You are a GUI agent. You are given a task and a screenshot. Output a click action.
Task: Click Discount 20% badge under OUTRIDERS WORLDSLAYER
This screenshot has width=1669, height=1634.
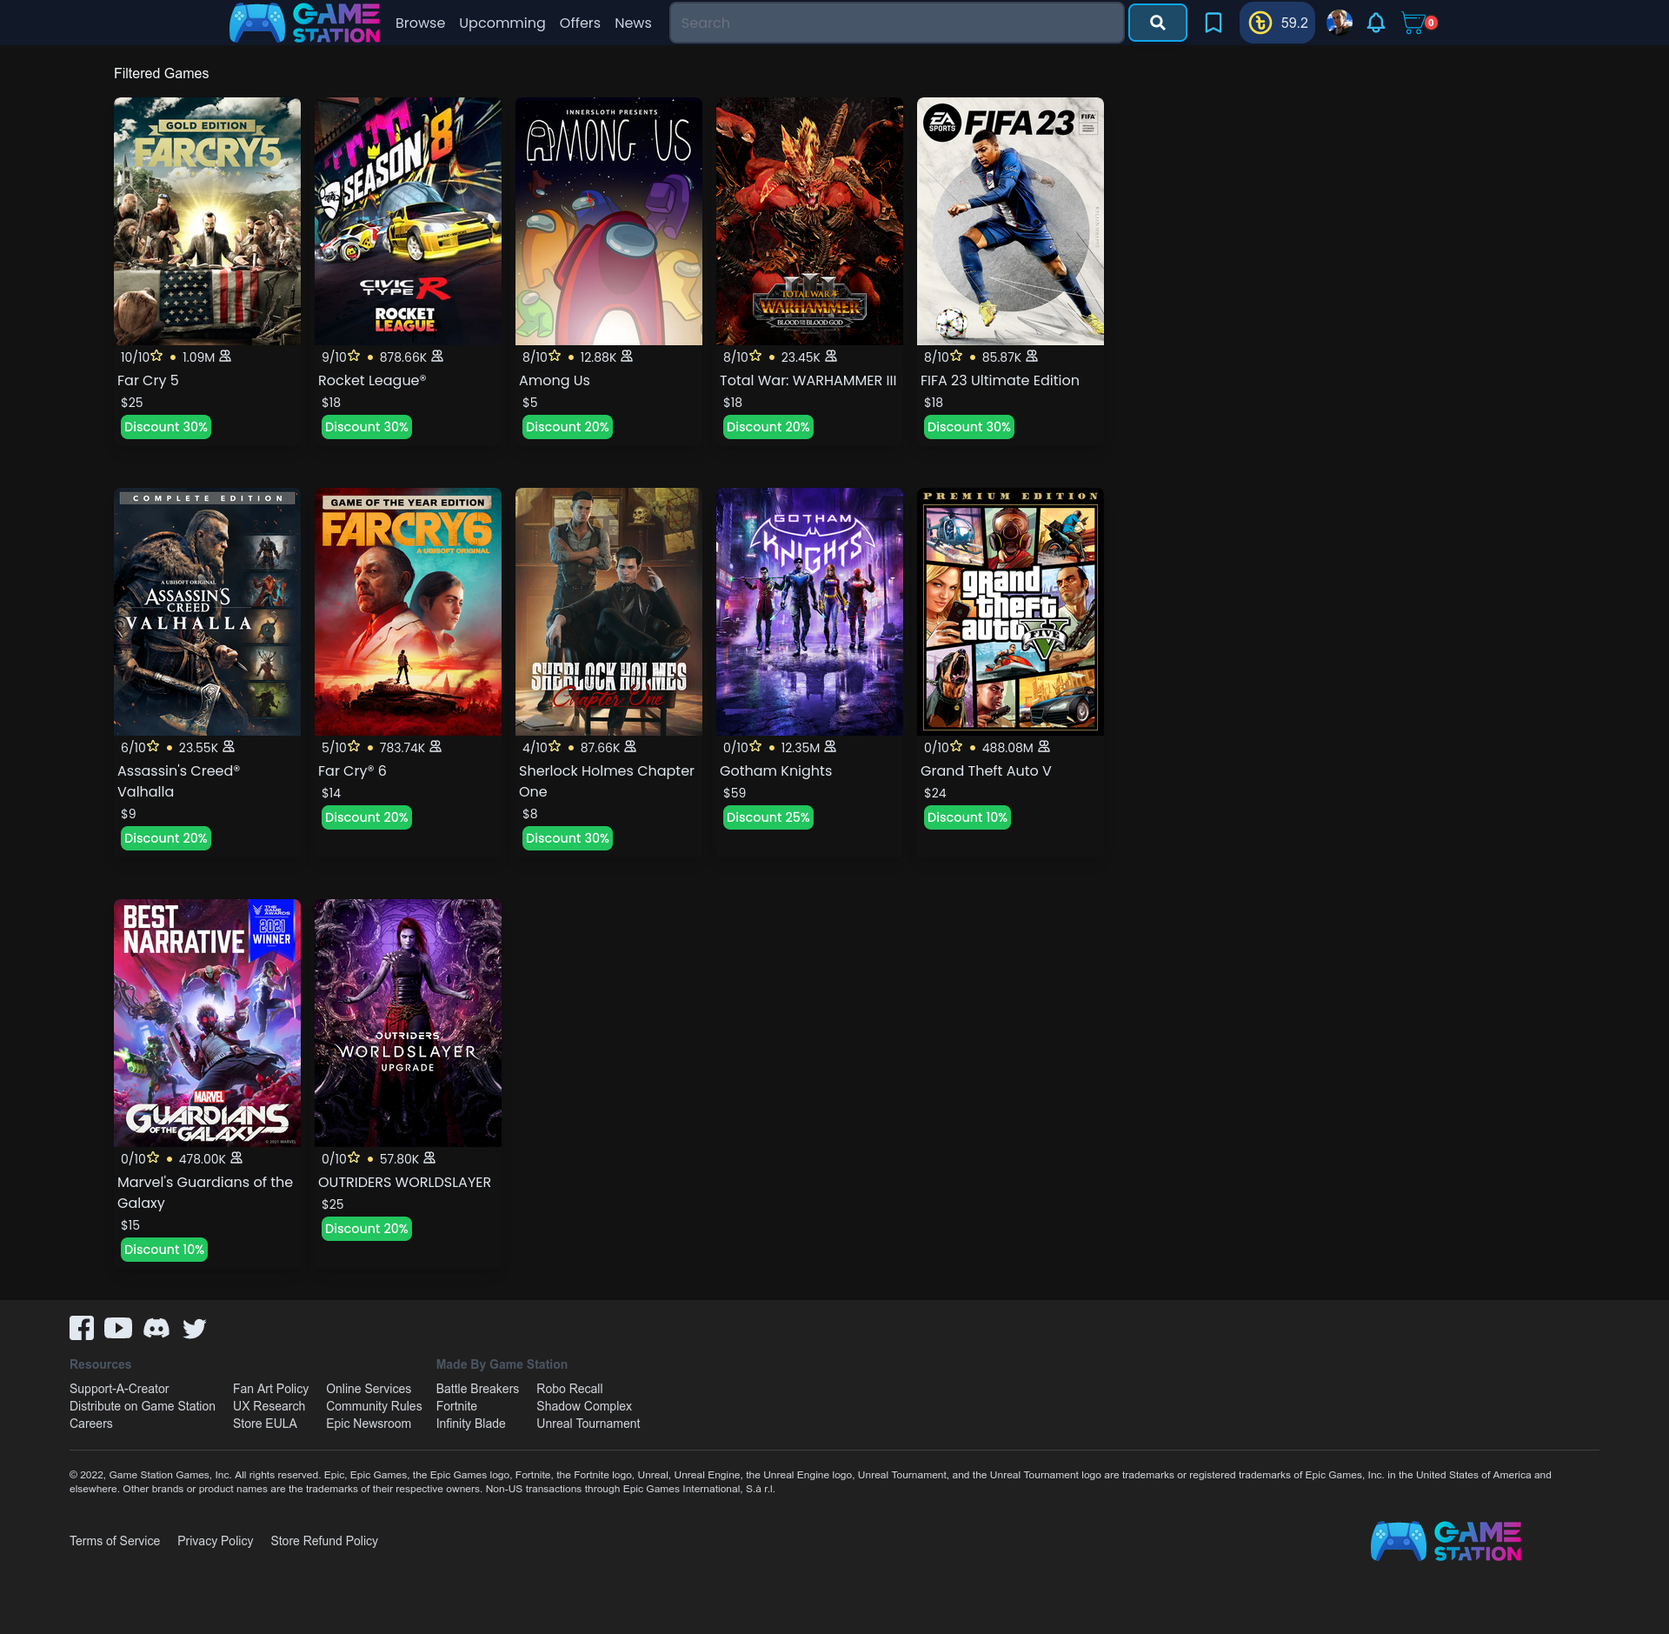point(367,1229)
